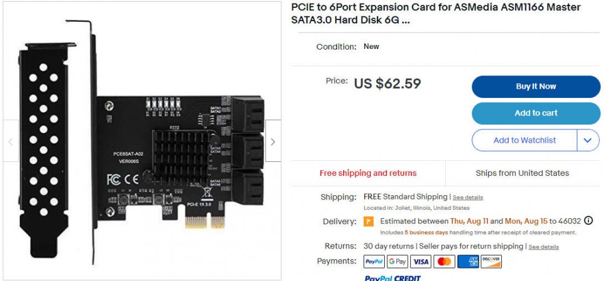The width and height of the screenshot is (604, 281).
Task: Click the Buy It Now button
Action: pos(536,87)
